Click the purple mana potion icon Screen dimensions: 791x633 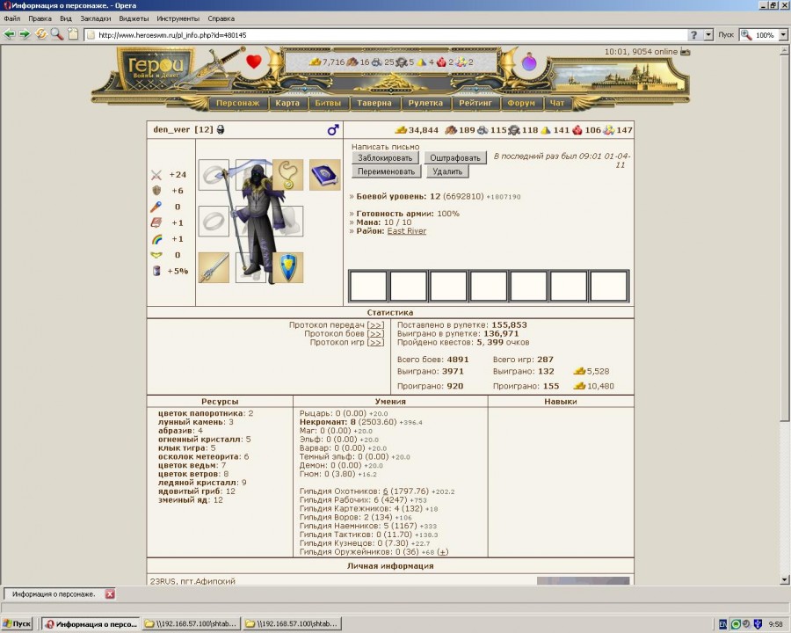tap(529, 62)
